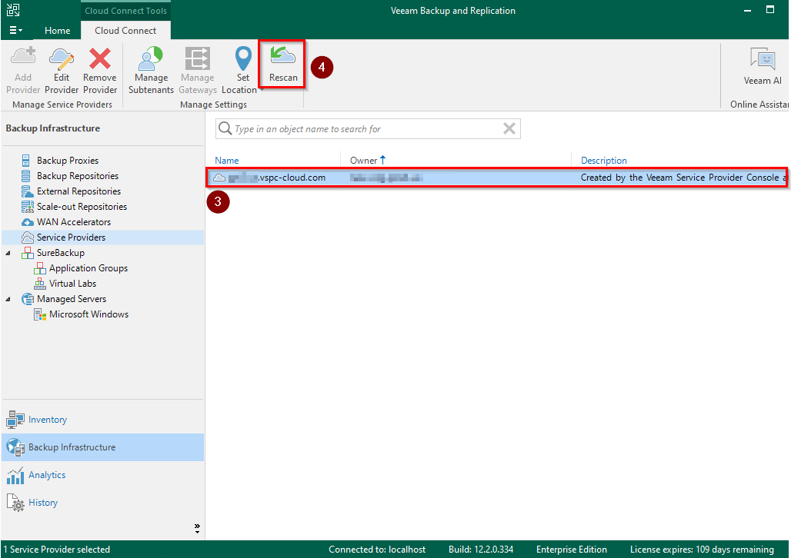This screenshot has width=791, height=558.
Task: Click the Managed Servers icon
Action: (27, 299)
